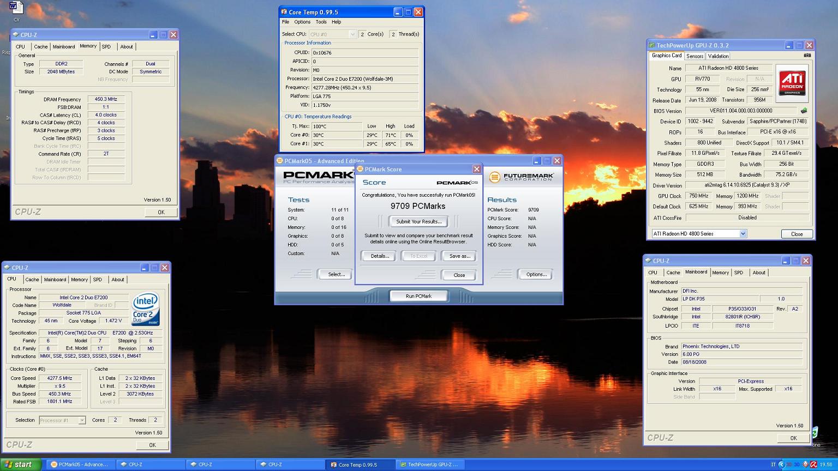
Task: Open the graphics card selector dropdown in GPU-Z
Action: point(699,233)
